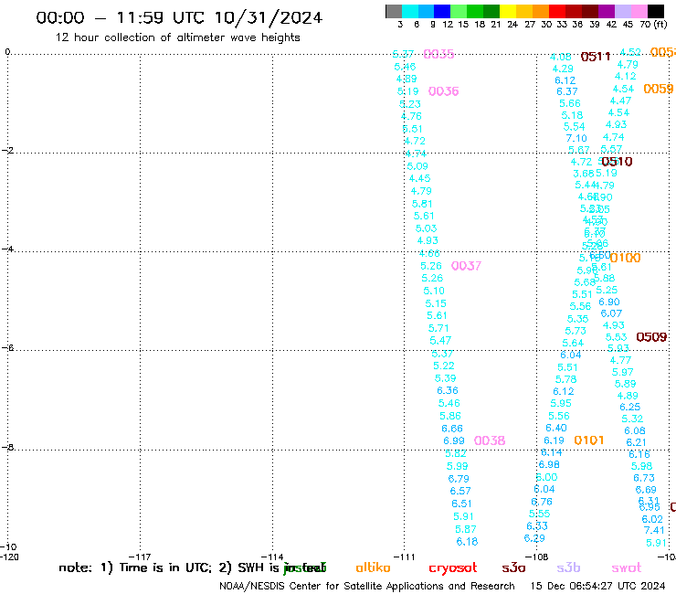
Task: Select the 6.79 wave height value
Action: tap(459, 479)
